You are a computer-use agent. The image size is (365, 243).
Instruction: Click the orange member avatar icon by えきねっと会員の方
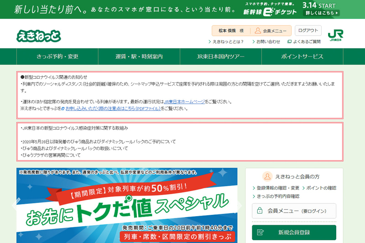click(x=267, y=177)
